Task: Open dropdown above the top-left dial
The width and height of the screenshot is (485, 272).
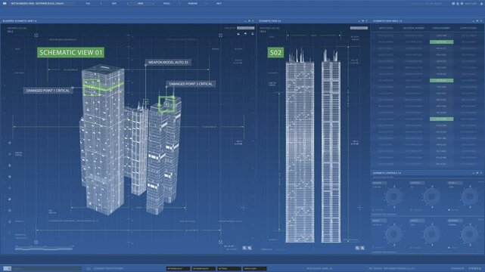Action: pyautogui.click(x=379, y=183)
